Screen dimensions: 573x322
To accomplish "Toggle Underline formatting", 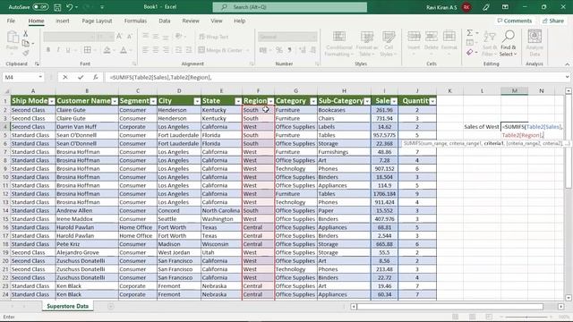I will click(68, 50).
